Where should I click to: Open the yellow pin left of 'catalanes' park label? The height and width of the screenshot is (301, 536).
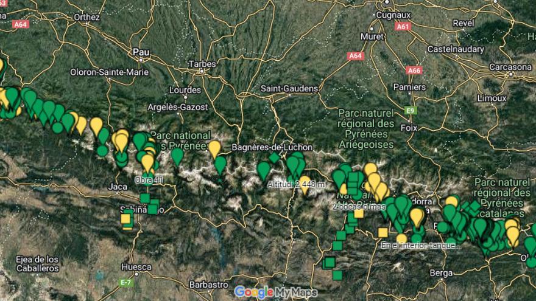[452, 201]
